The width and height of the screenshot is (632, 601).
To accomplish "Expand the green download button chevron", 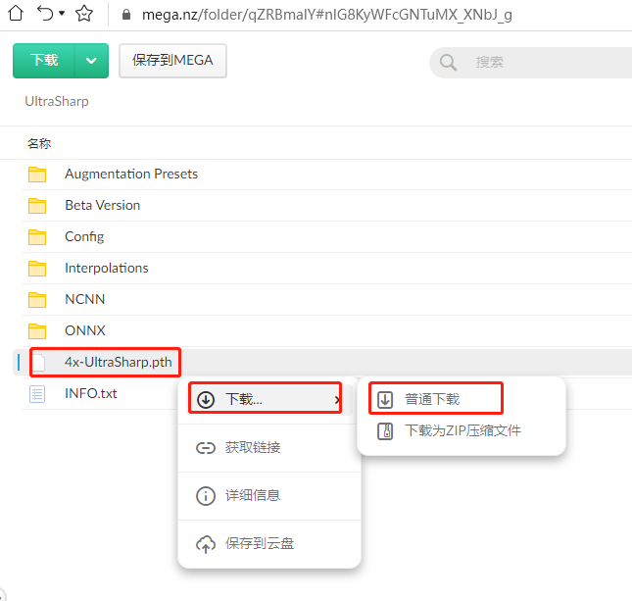I will pos(91,61).
